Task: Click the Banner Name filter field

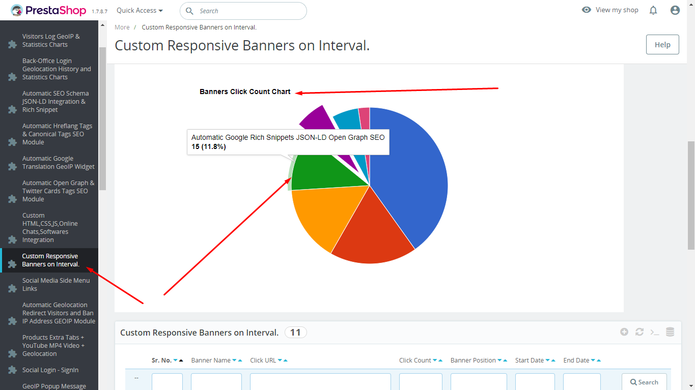Action: coord(216,382)
